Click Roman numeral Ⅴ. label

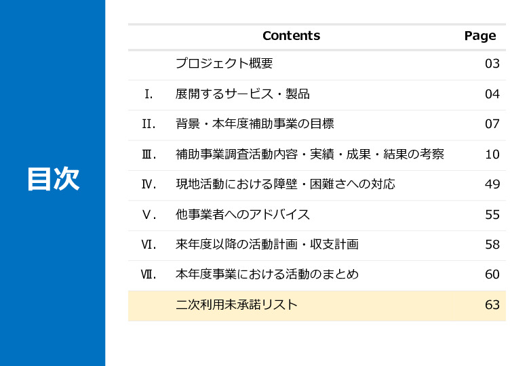[149, 215]
